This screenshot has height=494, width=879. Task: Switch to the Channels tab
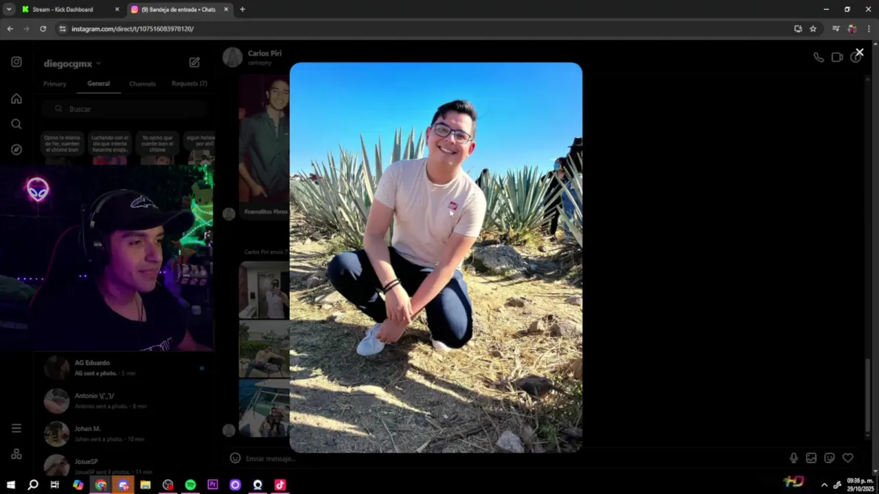[x=142, y=84]
